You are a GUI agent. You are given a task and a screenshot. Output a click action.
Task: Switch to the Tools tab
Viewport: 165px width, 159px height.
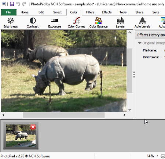[x=123, y=12]
